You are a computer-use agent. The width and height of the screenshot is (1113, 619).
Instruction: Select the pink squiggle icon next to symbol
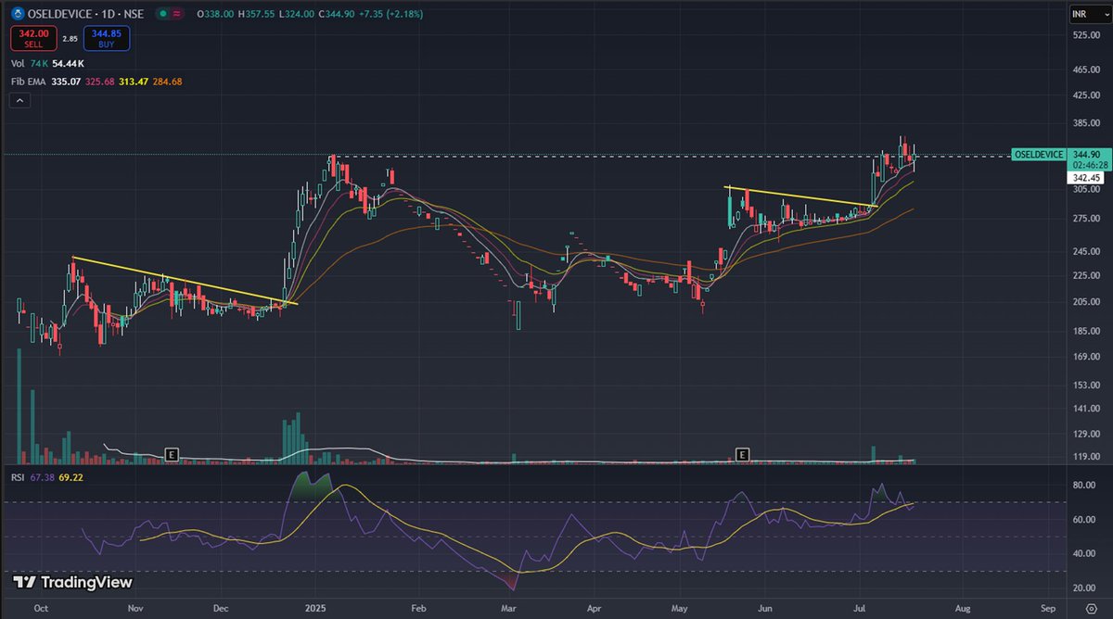(x=176, y=15)
